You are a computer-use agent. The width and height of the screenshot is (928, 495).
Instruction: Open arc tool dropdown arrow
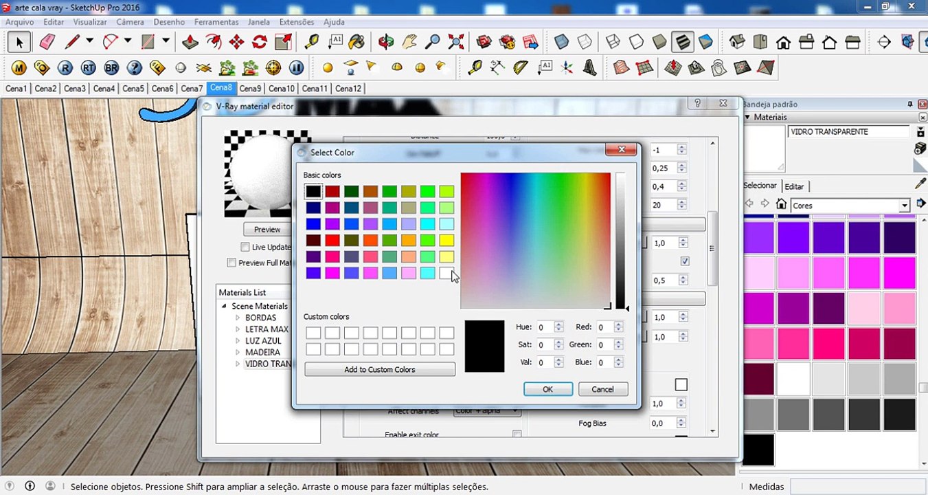coord(128,41)
